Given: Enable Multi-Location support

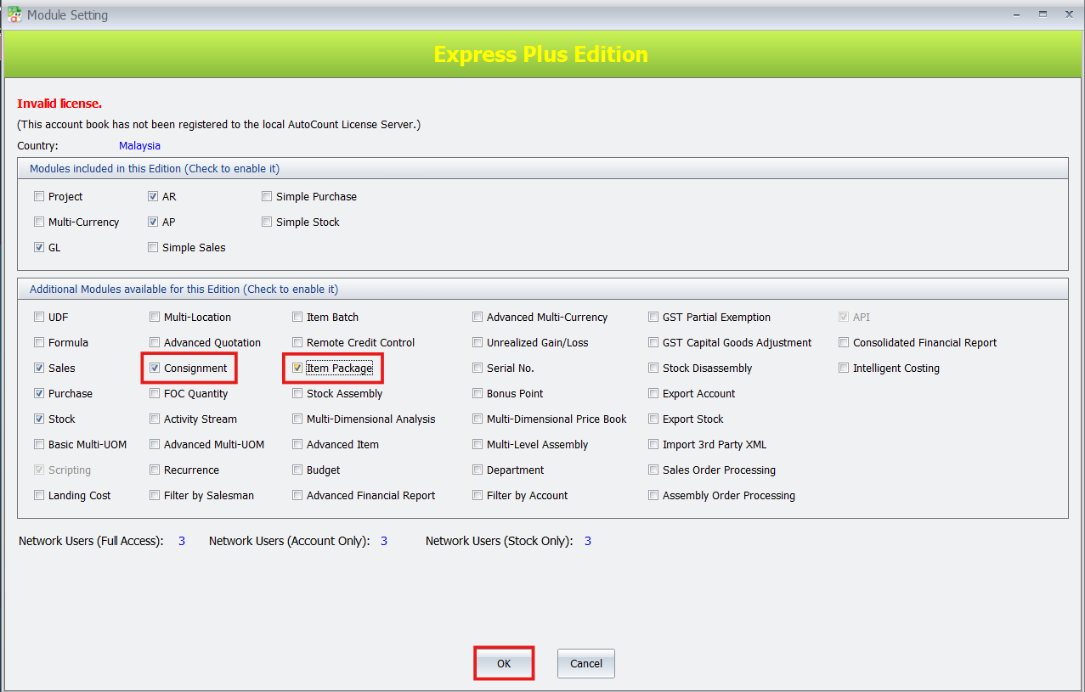Looking at the screenshot, I should click(x=155, y=317).
